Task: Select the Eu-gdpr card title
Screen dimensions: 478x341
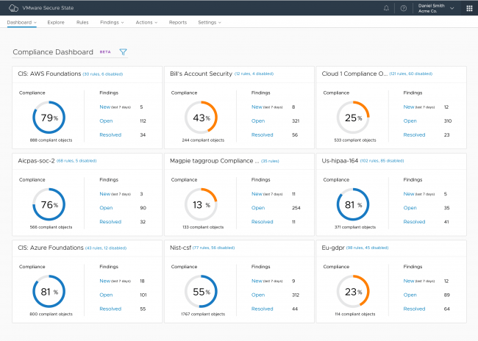Action: pyautogui.click(x=333, y=248)
